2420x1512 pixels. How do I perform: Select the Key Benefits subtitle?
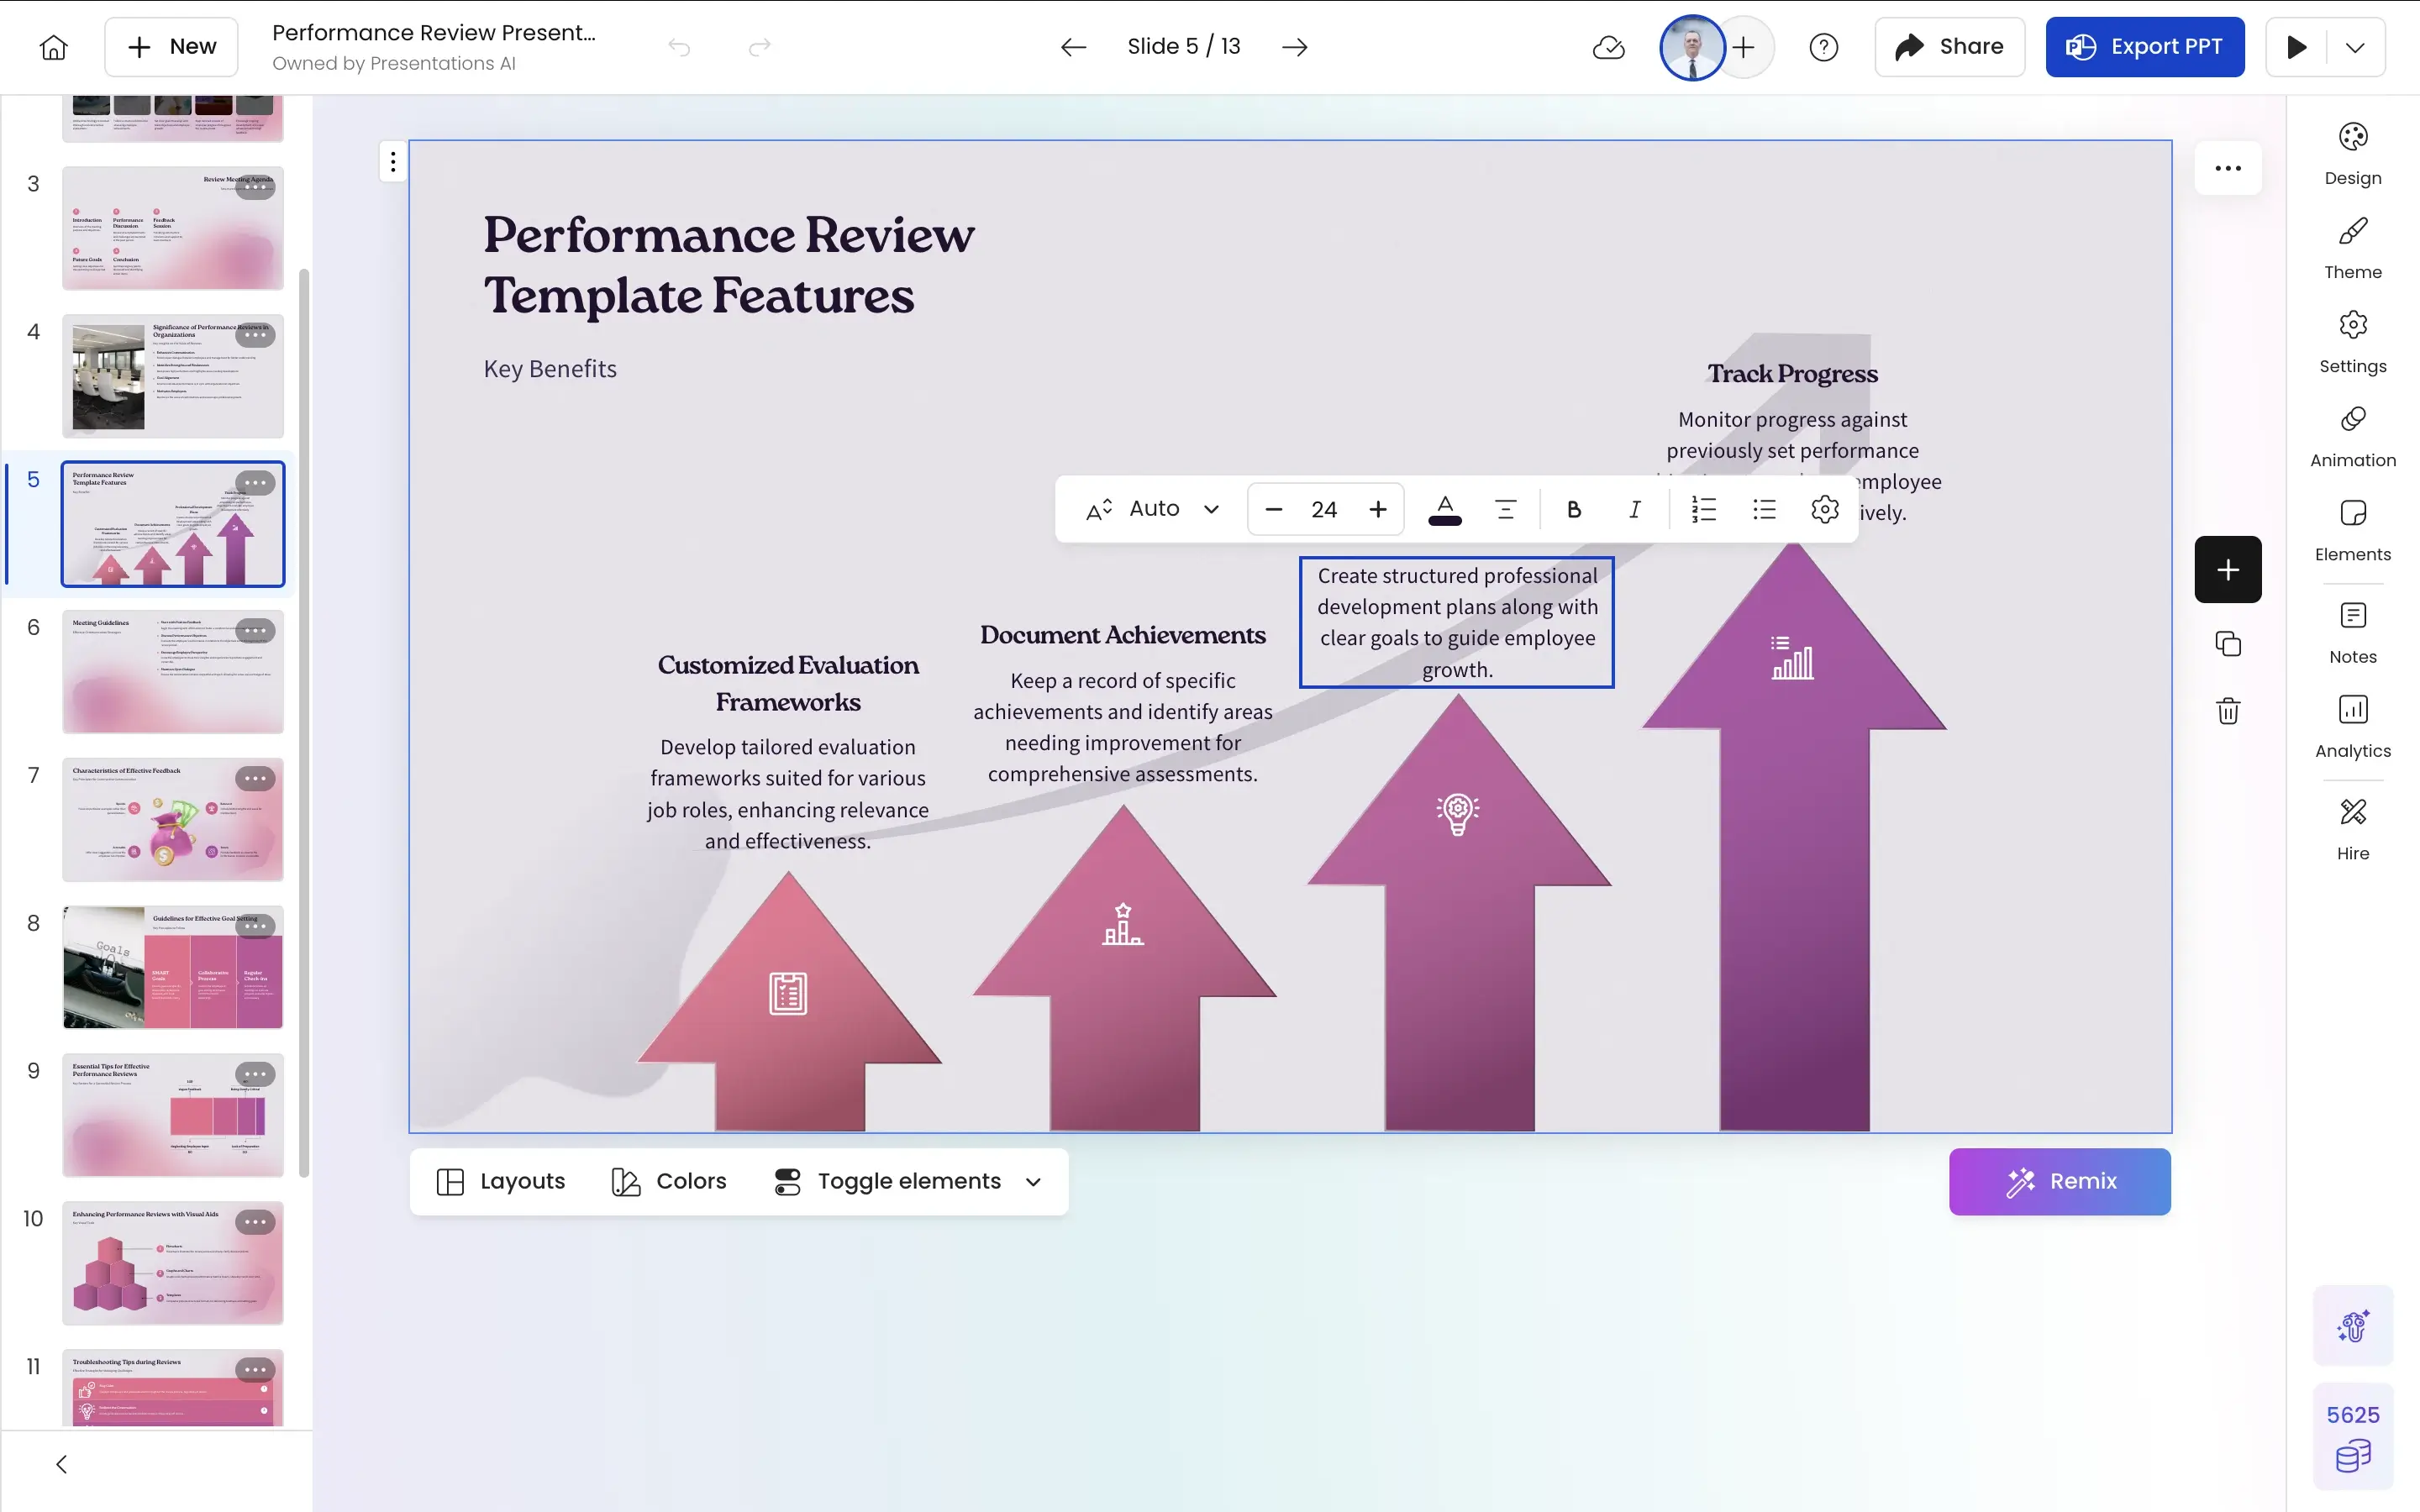(550, 369)
